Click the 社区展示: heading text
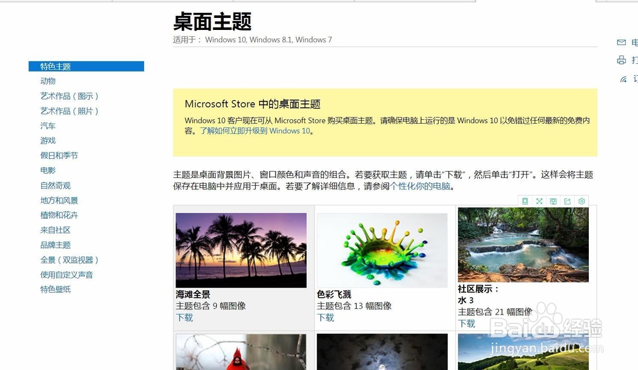Viewport: 638px width, 370px height. pos(478,289)
